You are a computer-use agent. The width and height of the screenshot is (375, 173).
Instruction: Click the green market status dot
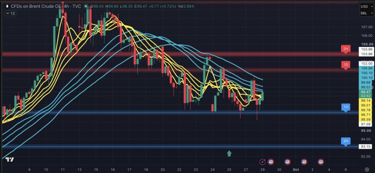pyautogui.click(x=85, y=6)
